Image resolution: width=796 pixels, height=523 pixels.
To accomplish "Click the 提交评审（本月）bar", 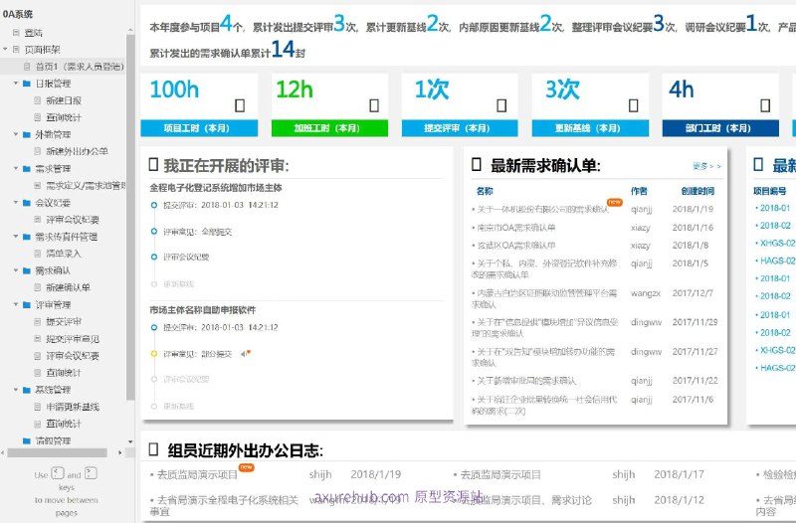I will tap(460, 128).
